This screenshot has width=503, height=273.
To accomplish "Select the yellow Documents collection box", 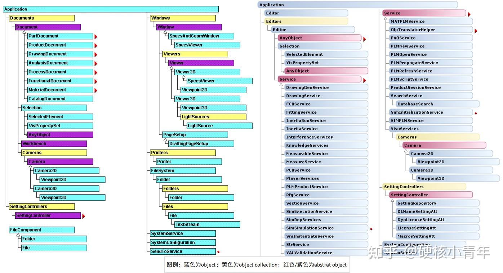I will [42, 18].
